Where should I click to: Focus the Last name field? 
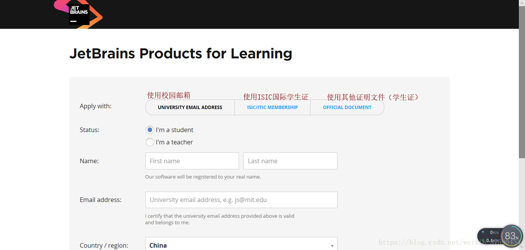click(290, 161)
